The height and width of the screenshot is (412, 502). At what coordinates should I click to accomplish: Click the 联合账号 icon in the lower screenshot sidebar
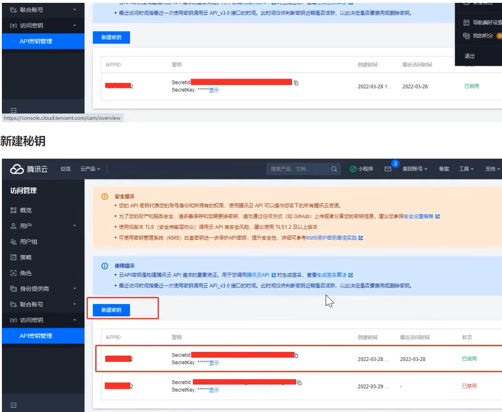13,304
